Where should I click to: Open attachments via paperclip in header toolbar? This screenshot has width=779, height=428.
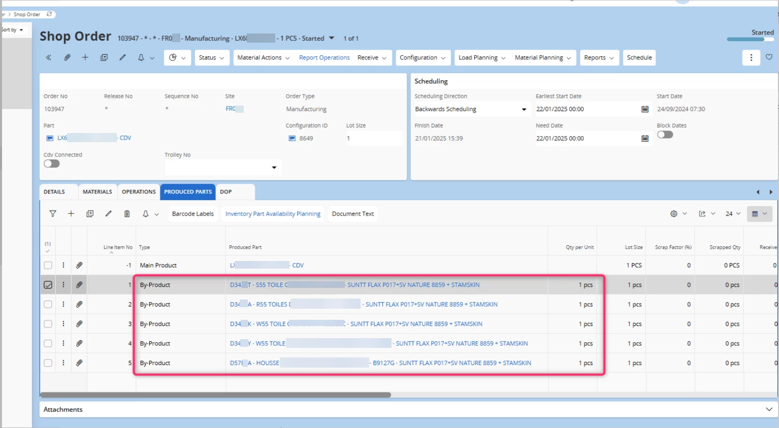(67, 58)
